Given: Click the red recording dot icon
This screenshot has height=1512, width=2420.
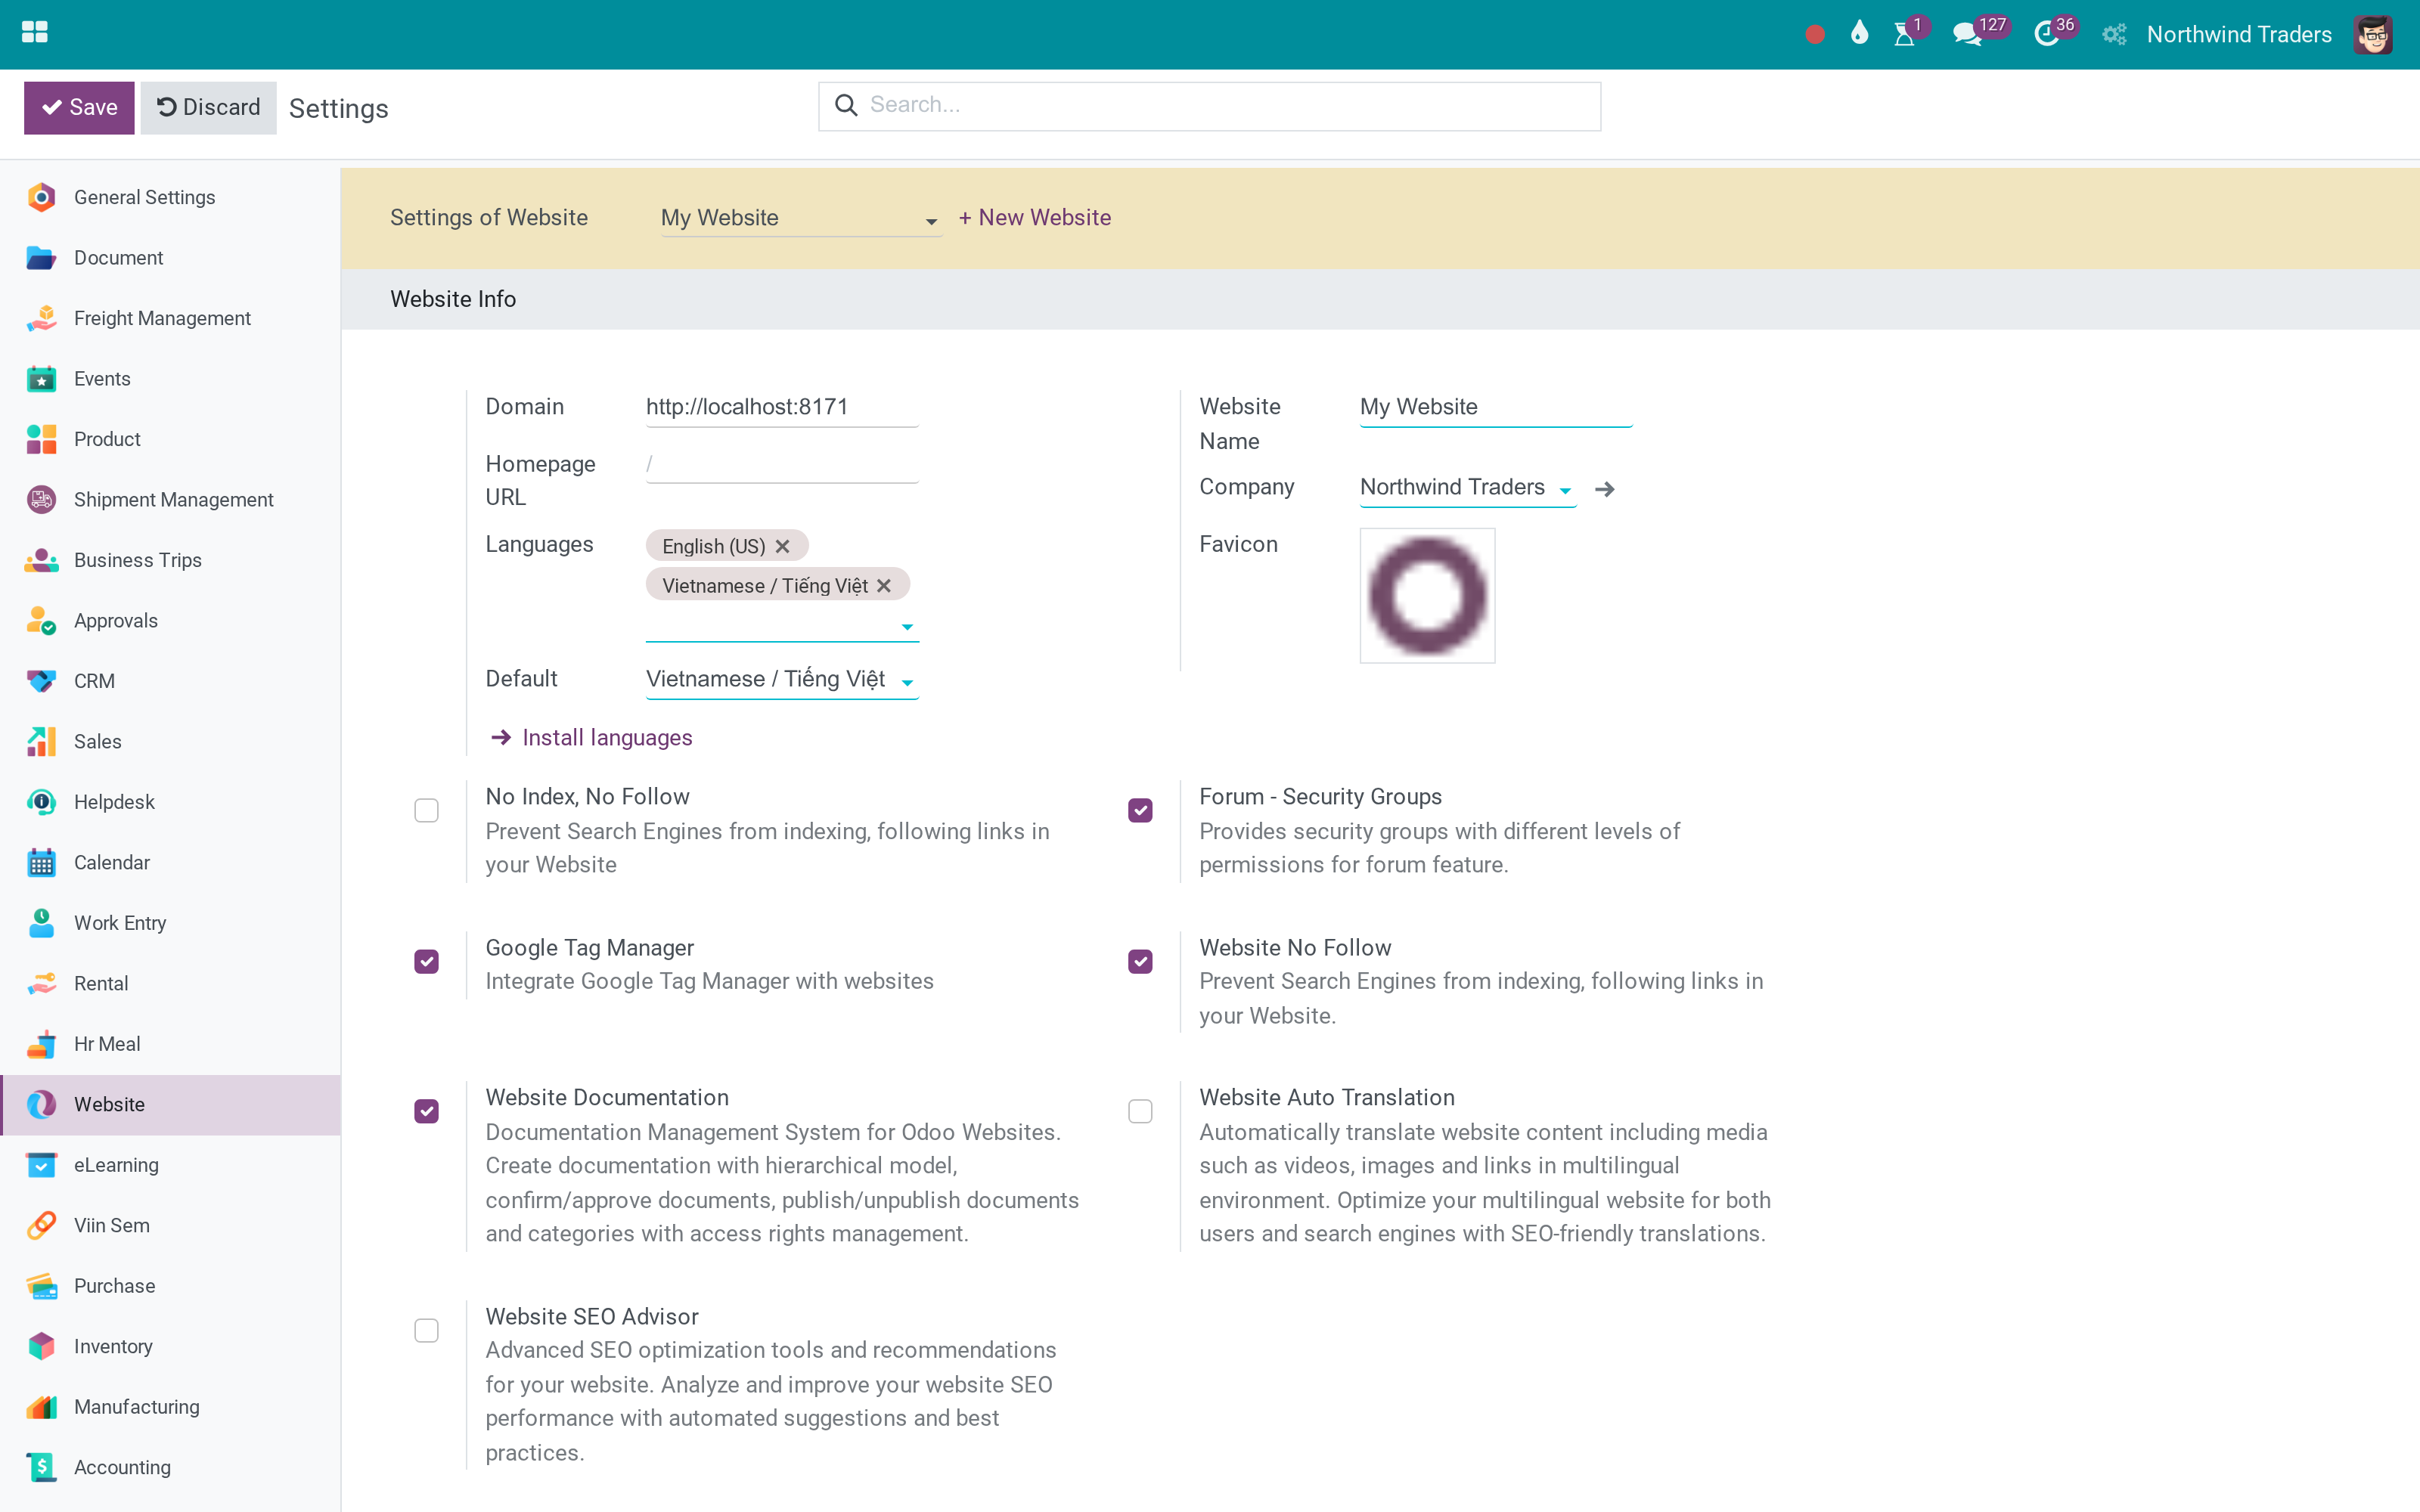Looking at the screenshot, I should click(1815, 35).
